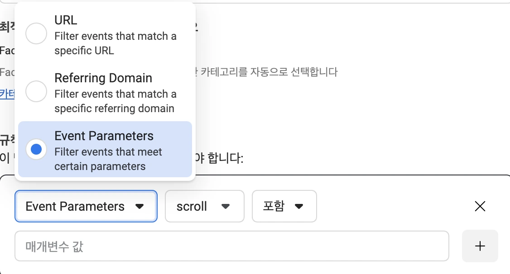The width and height of the screenshot is (510, 274).
Task: Choose the Event Parameters option title
Action: coord(104,136)
